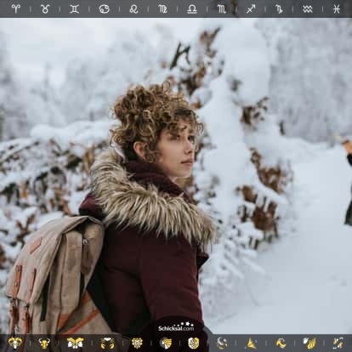Open the Libra scales glyph at top

[192, 9]
